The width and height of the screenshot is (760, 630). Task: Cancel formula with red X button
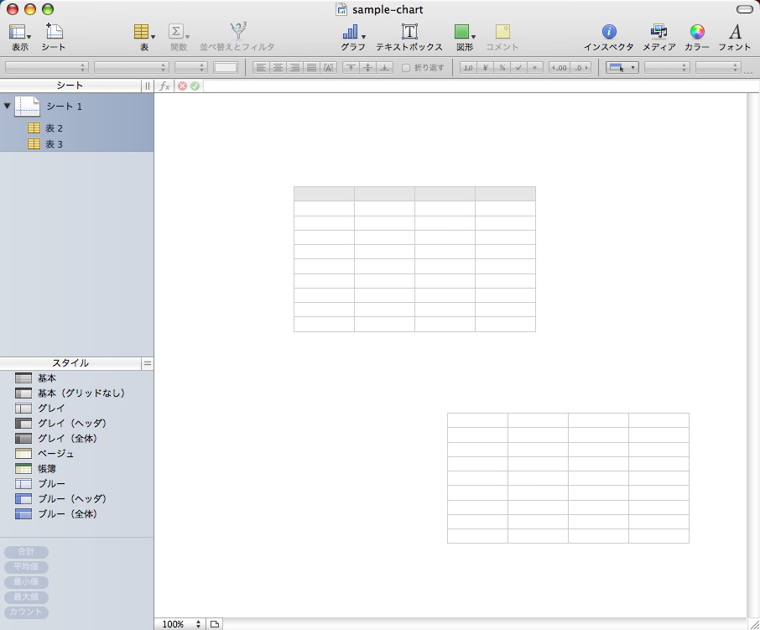182,86
